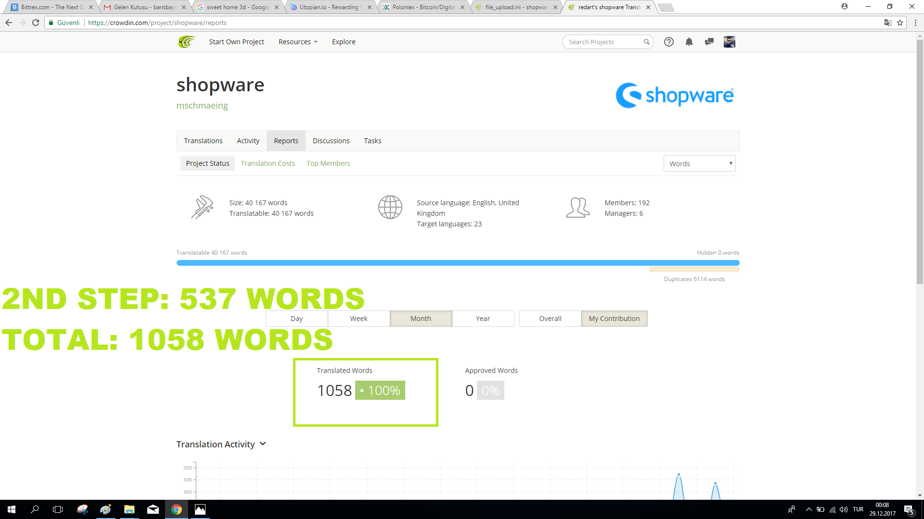924x519 pixels.
Task: Switch to the Gelen Kutusu Gmail tab
Action: click(x=144, y=7)
